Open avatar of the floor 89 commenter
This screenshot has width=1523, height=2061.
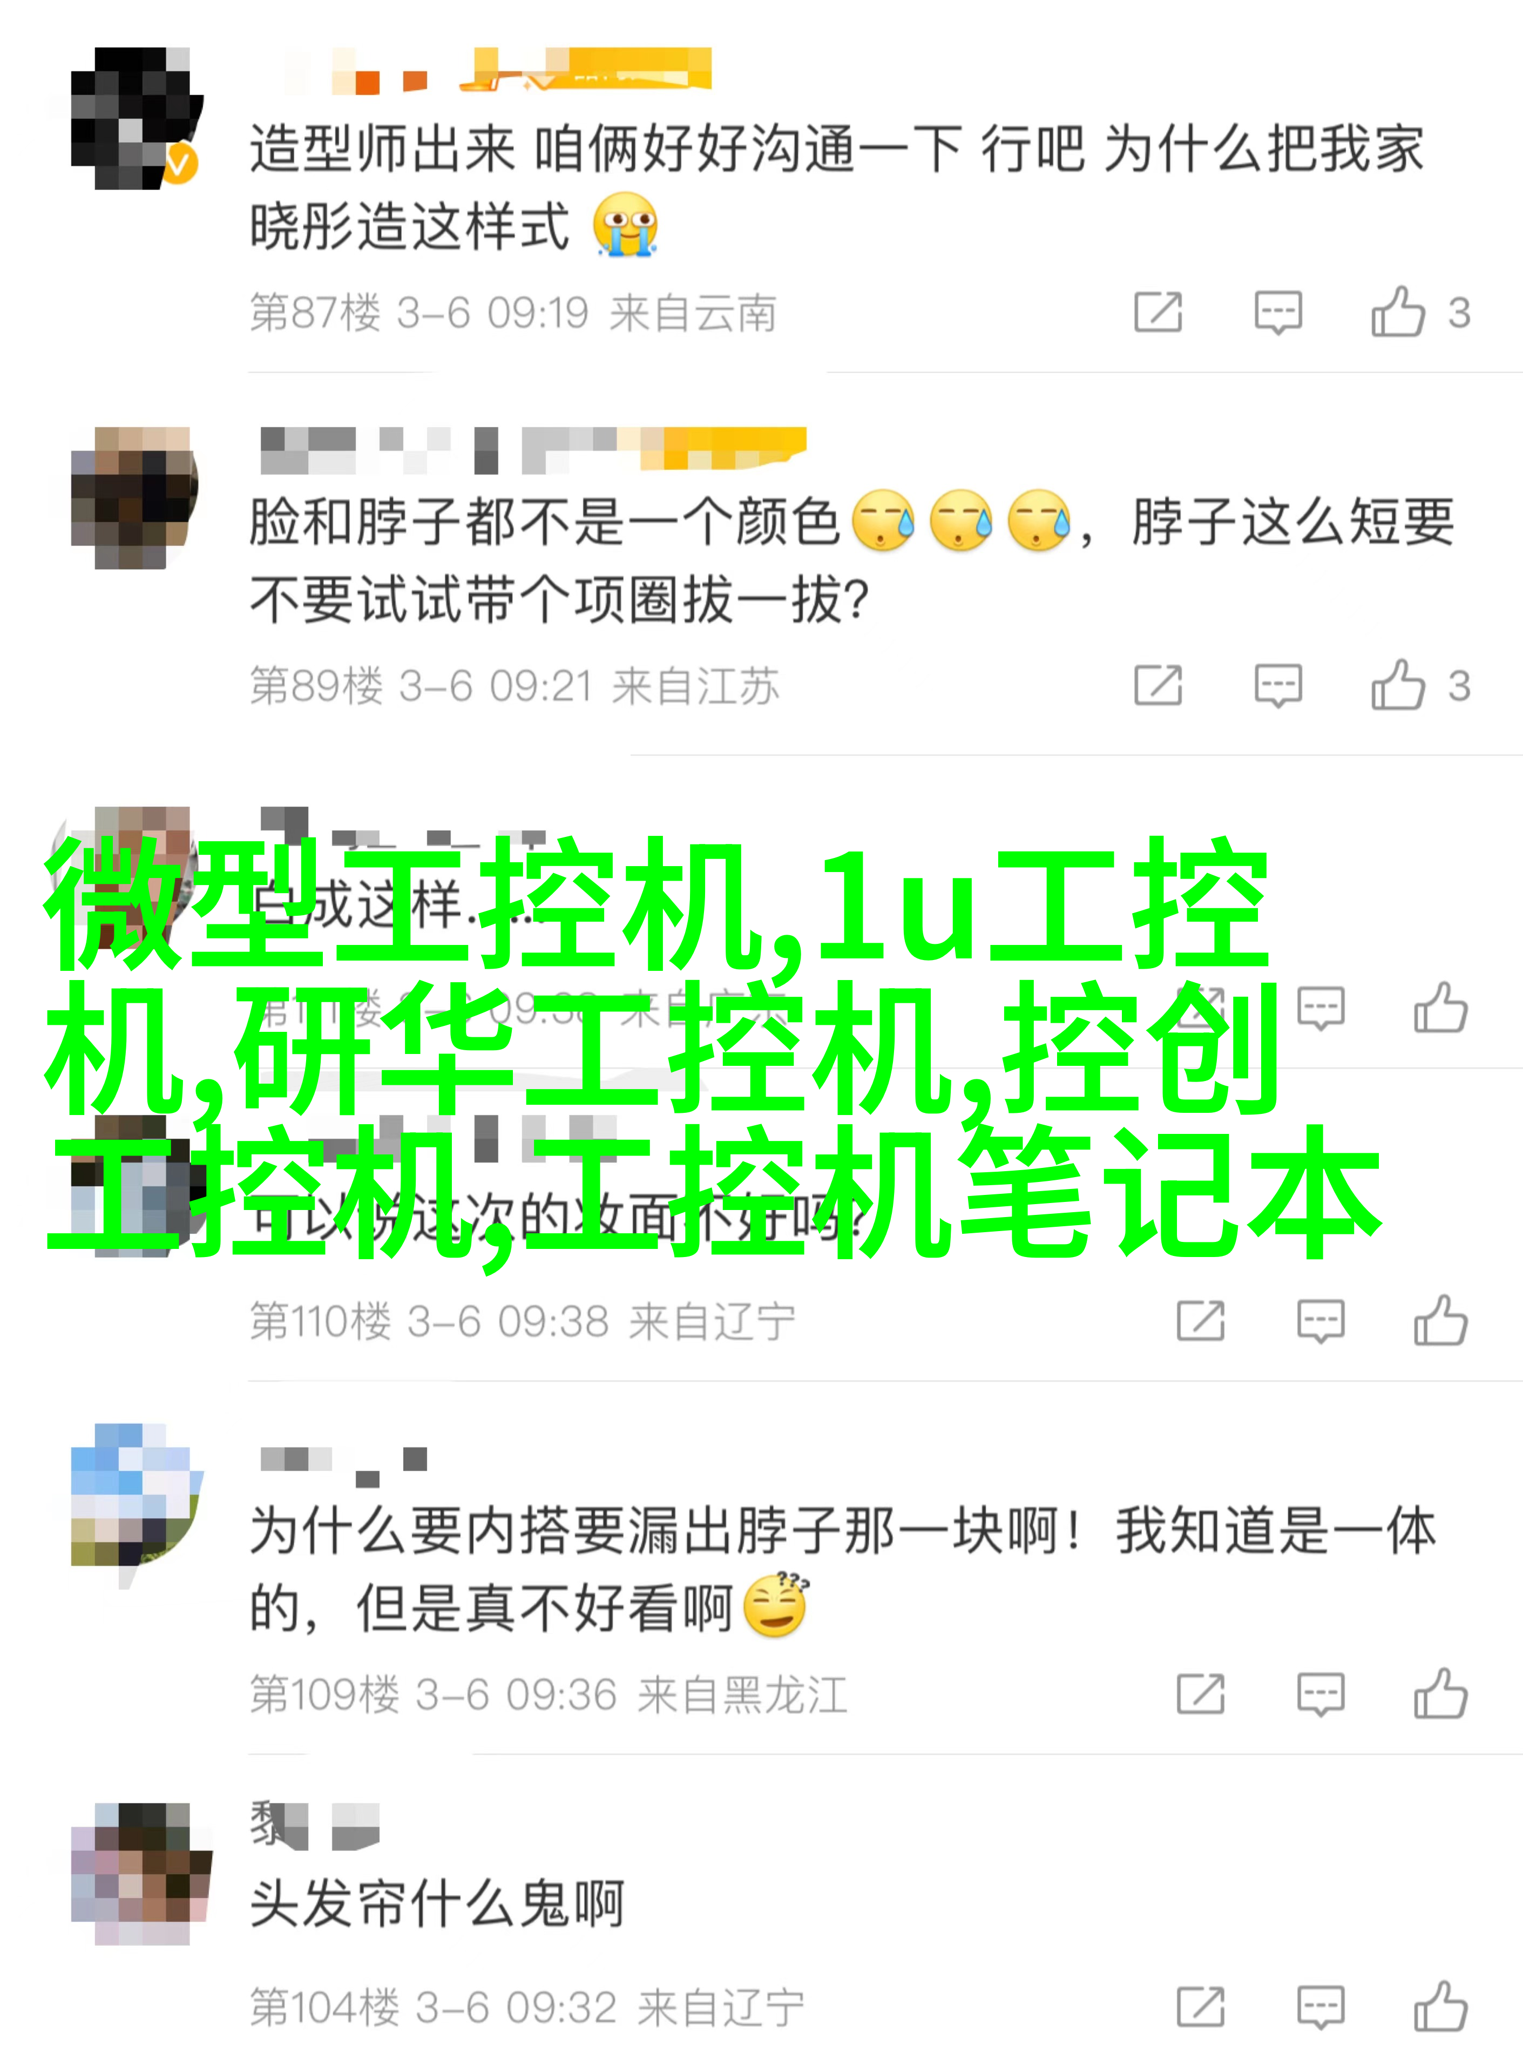click(134, 497)
